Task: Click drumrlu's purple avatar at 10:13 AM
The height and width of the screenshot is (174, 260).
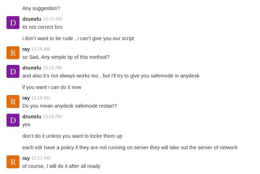Action: click(13, 23)
